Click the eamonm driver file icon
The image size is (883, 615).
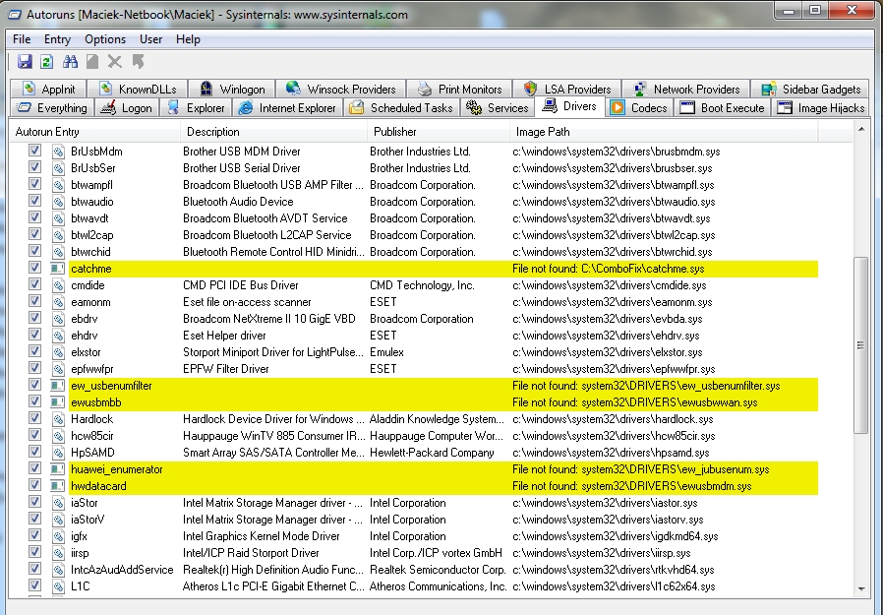tap(57, 302)
